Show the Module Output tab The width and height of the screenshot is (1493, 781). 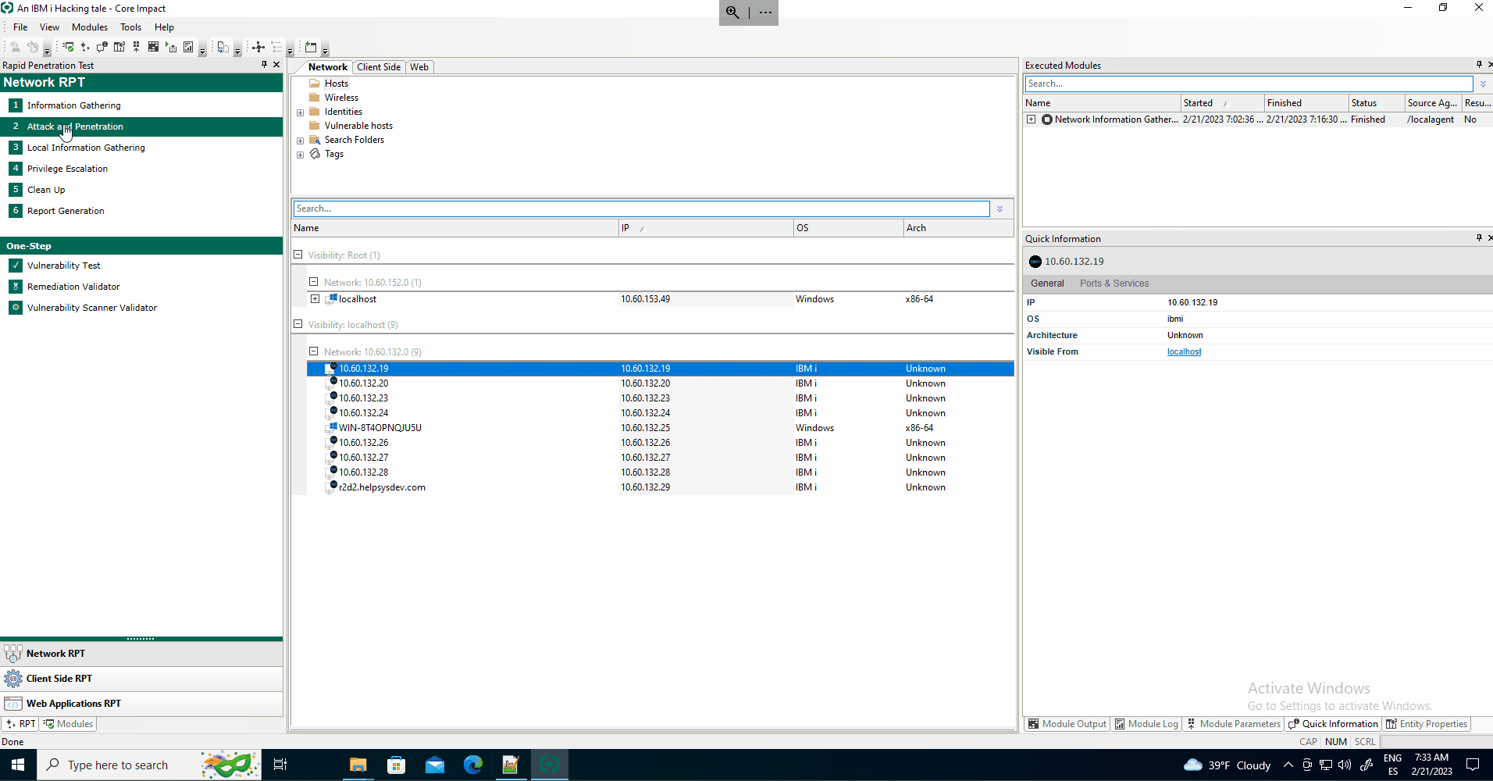[1067, 724]
